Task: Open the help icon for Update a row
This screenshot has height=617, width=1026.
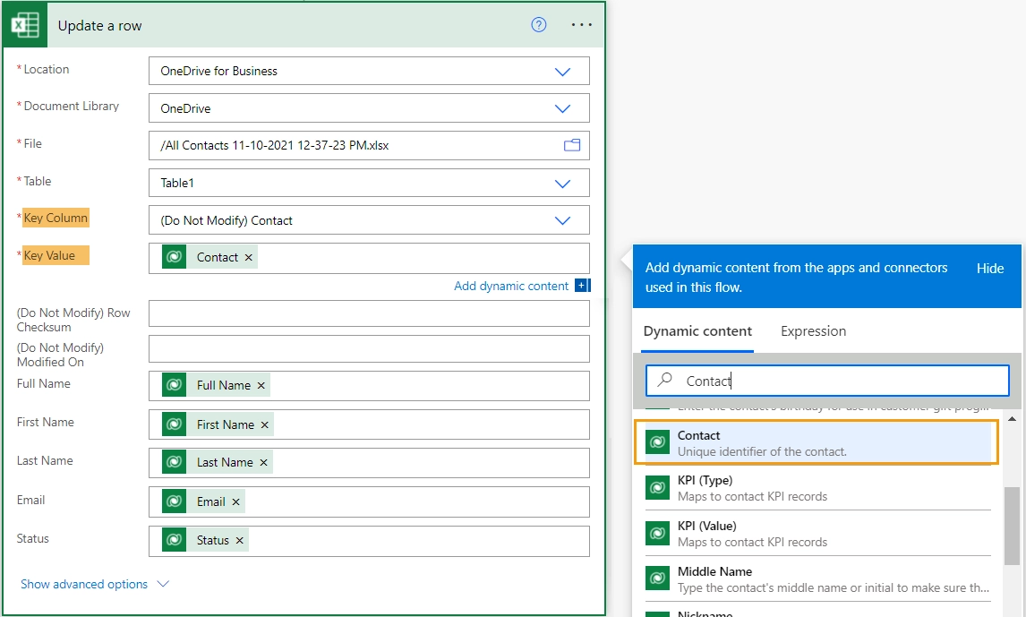Action: [x=539, y=25]
